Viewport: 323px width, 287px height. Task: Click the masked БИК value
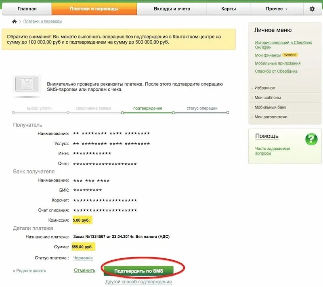click(88, 190)
